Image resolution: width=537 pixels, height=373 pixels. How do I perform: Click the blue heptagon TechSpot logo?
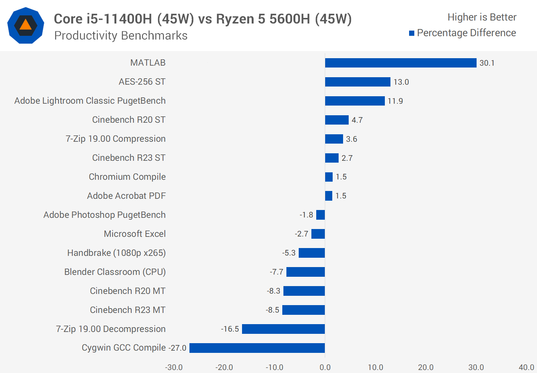(x=26, y=26)
